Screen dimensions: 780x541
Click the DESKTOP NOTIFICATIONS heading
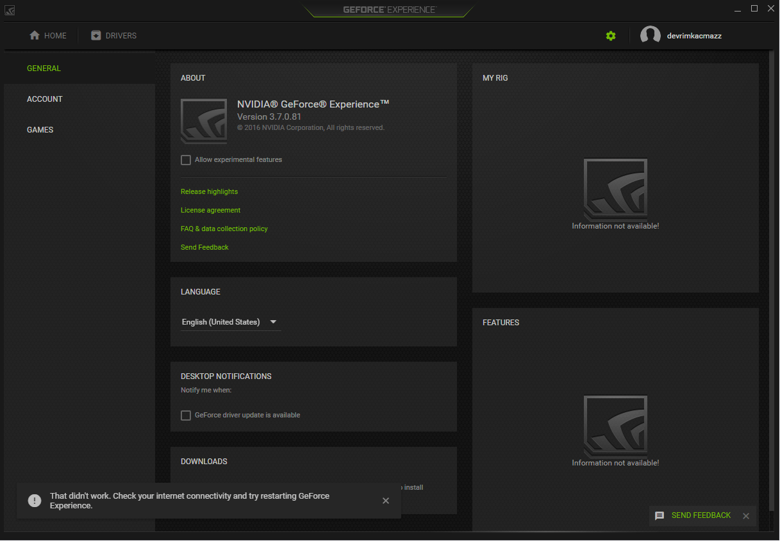[x=226, y=376]
